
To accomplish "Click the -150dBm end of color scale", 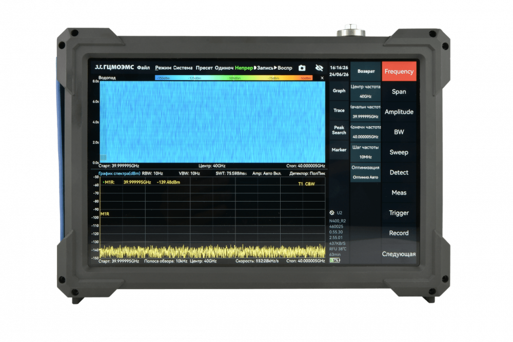I will [x=163, y=78].
